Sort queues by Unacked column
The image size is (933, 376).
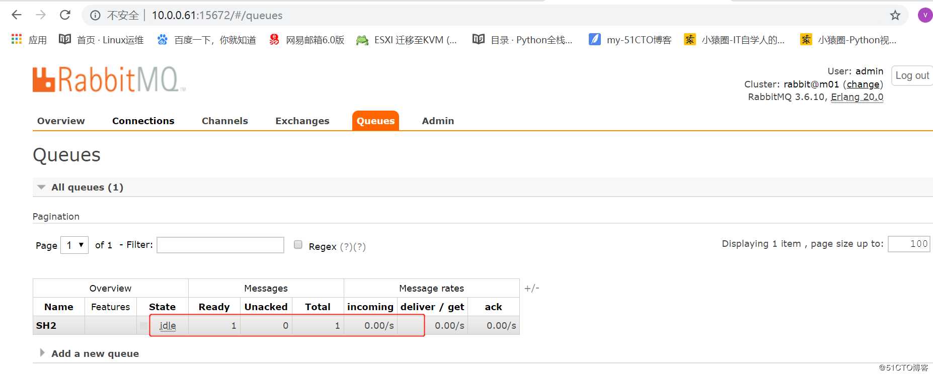[266, 307]
